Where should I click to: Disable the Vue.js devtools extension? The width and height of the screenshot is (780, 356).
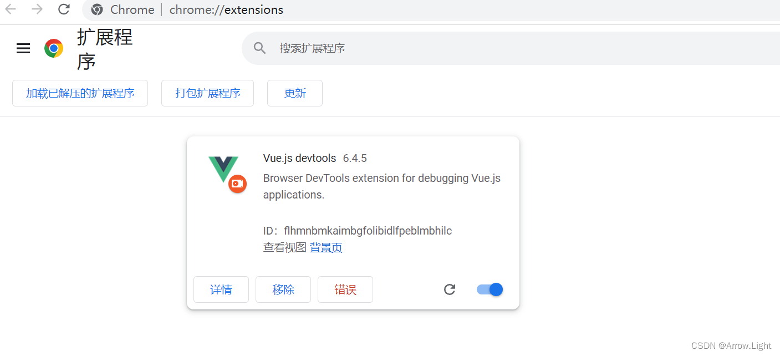(489, 289)
